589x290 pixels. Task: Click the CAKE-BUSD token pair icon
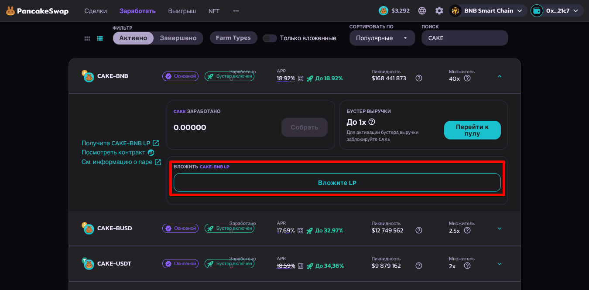pos(88,228)
